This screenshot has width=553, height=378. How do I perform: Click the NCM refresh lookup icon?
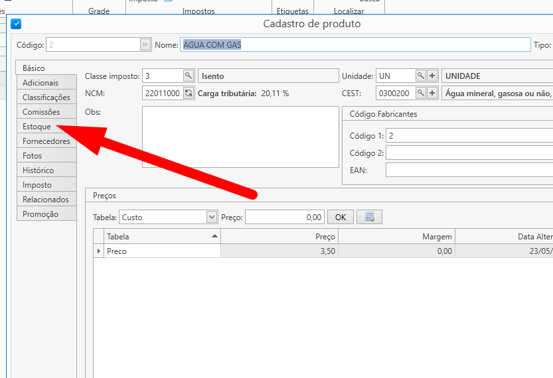coord(189,94)
